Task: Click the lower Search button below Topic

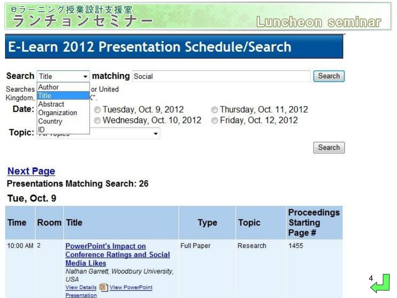Action: (x=329, y=147)
